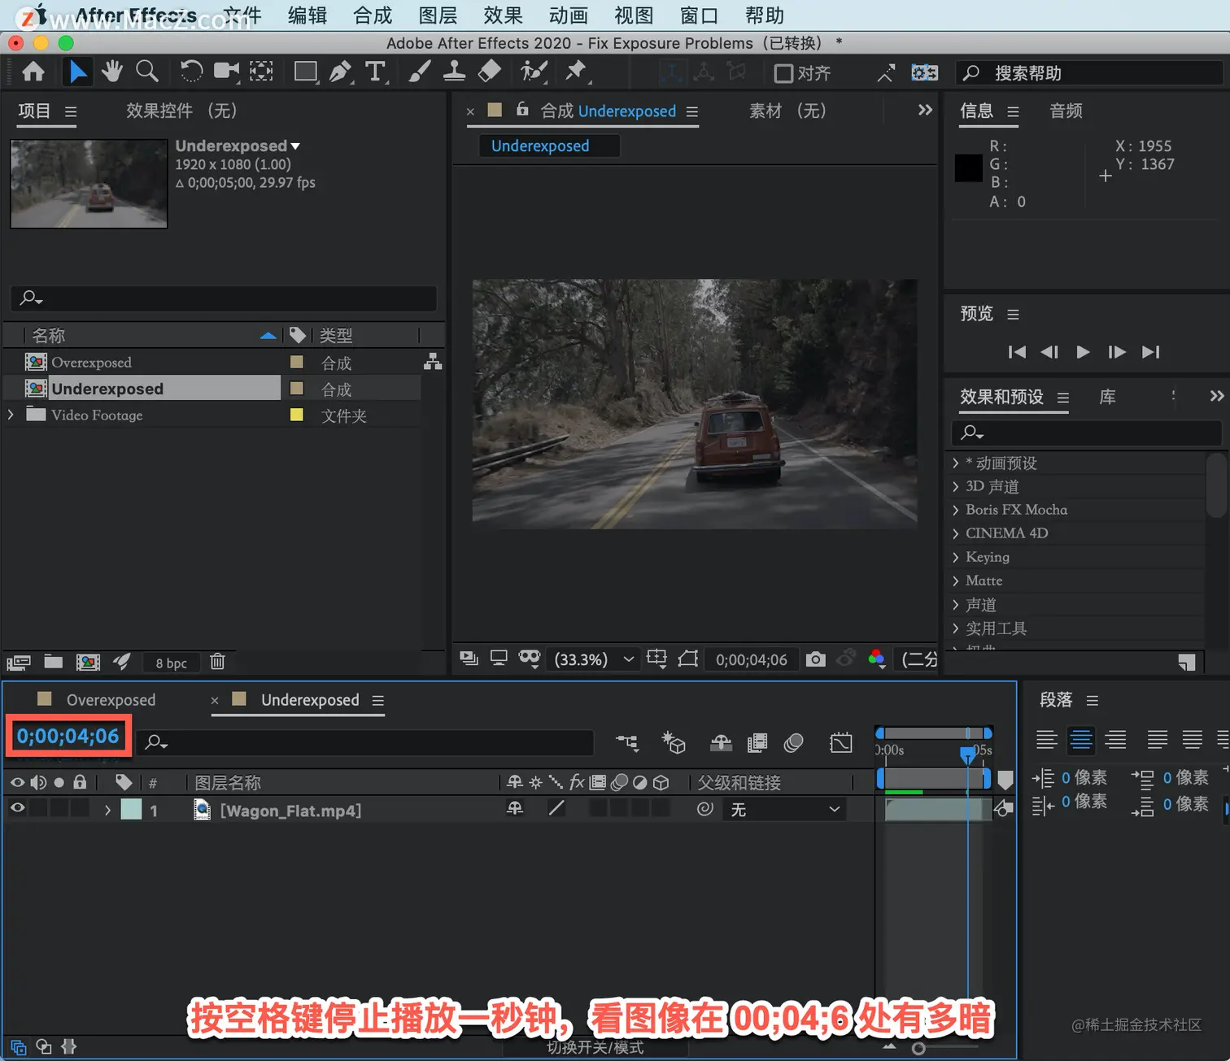
Task: Click the Wagon_Flat.mp4 layer label color swatch
Action: pos(131,810)
